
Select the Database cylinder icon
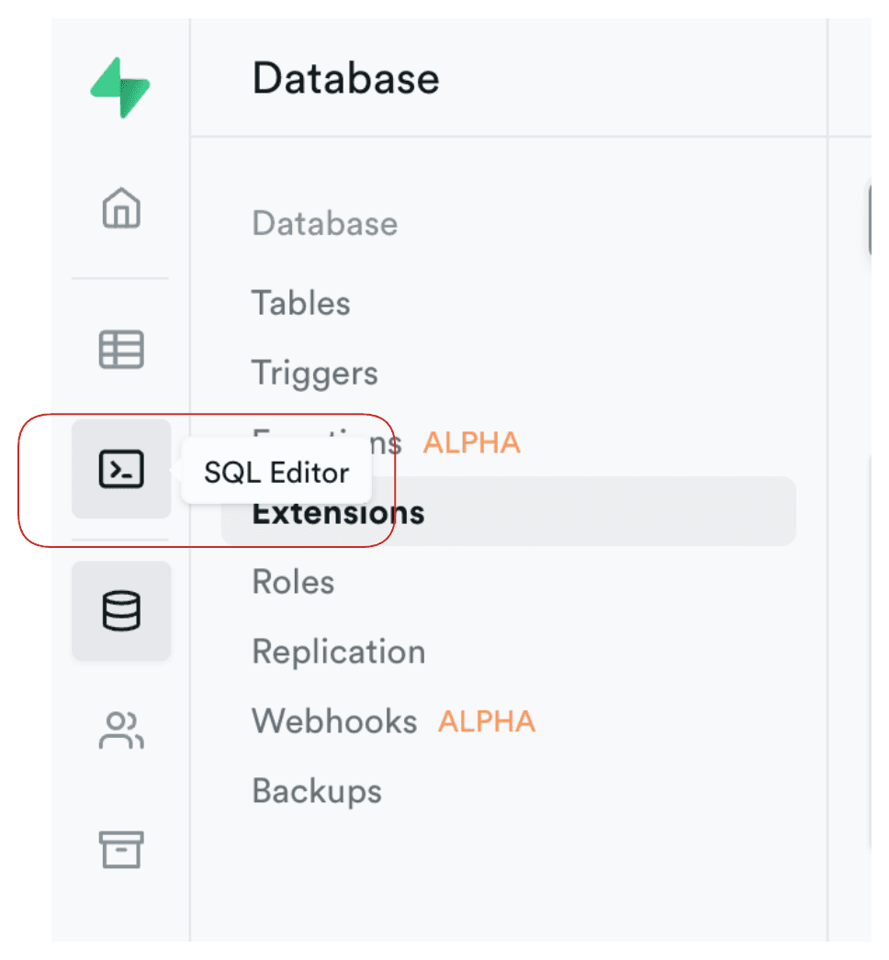pyautogui.click(x=121, y=611)
